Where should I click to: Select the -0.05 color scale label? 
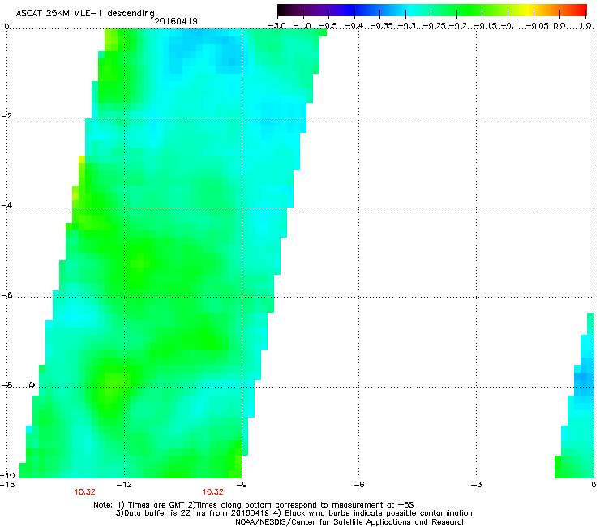click(x=537, y=26)
